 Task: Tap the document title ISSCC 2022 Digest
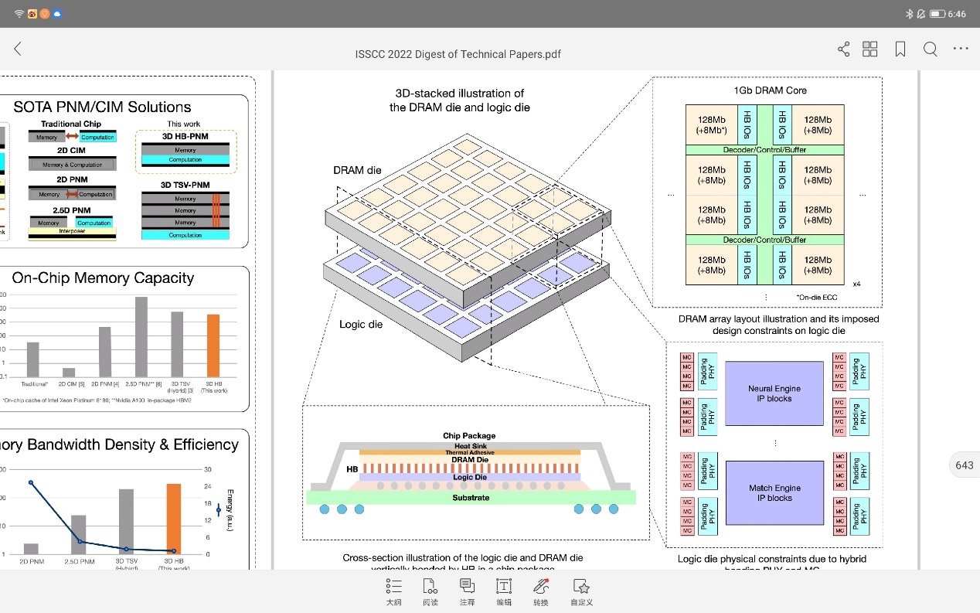click(458, 54)
